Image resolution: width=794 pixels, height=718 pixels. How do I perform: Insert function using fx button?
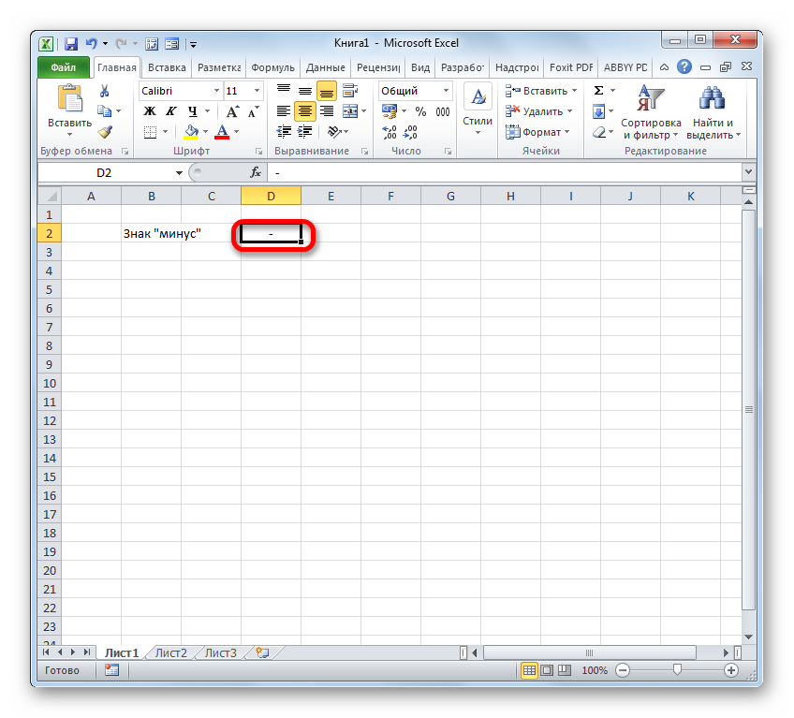[256, 172]
